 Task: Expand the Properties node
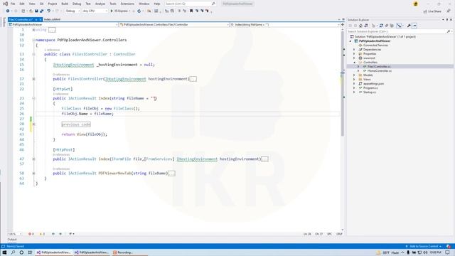pyautogui.click(x=354, y=54)
